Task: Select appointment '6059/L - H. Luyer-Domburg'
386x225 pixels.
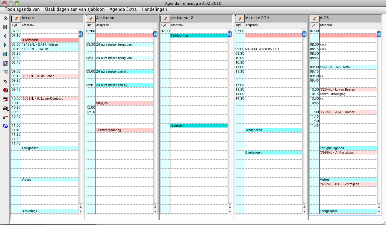Action: (x=50, y=98)
